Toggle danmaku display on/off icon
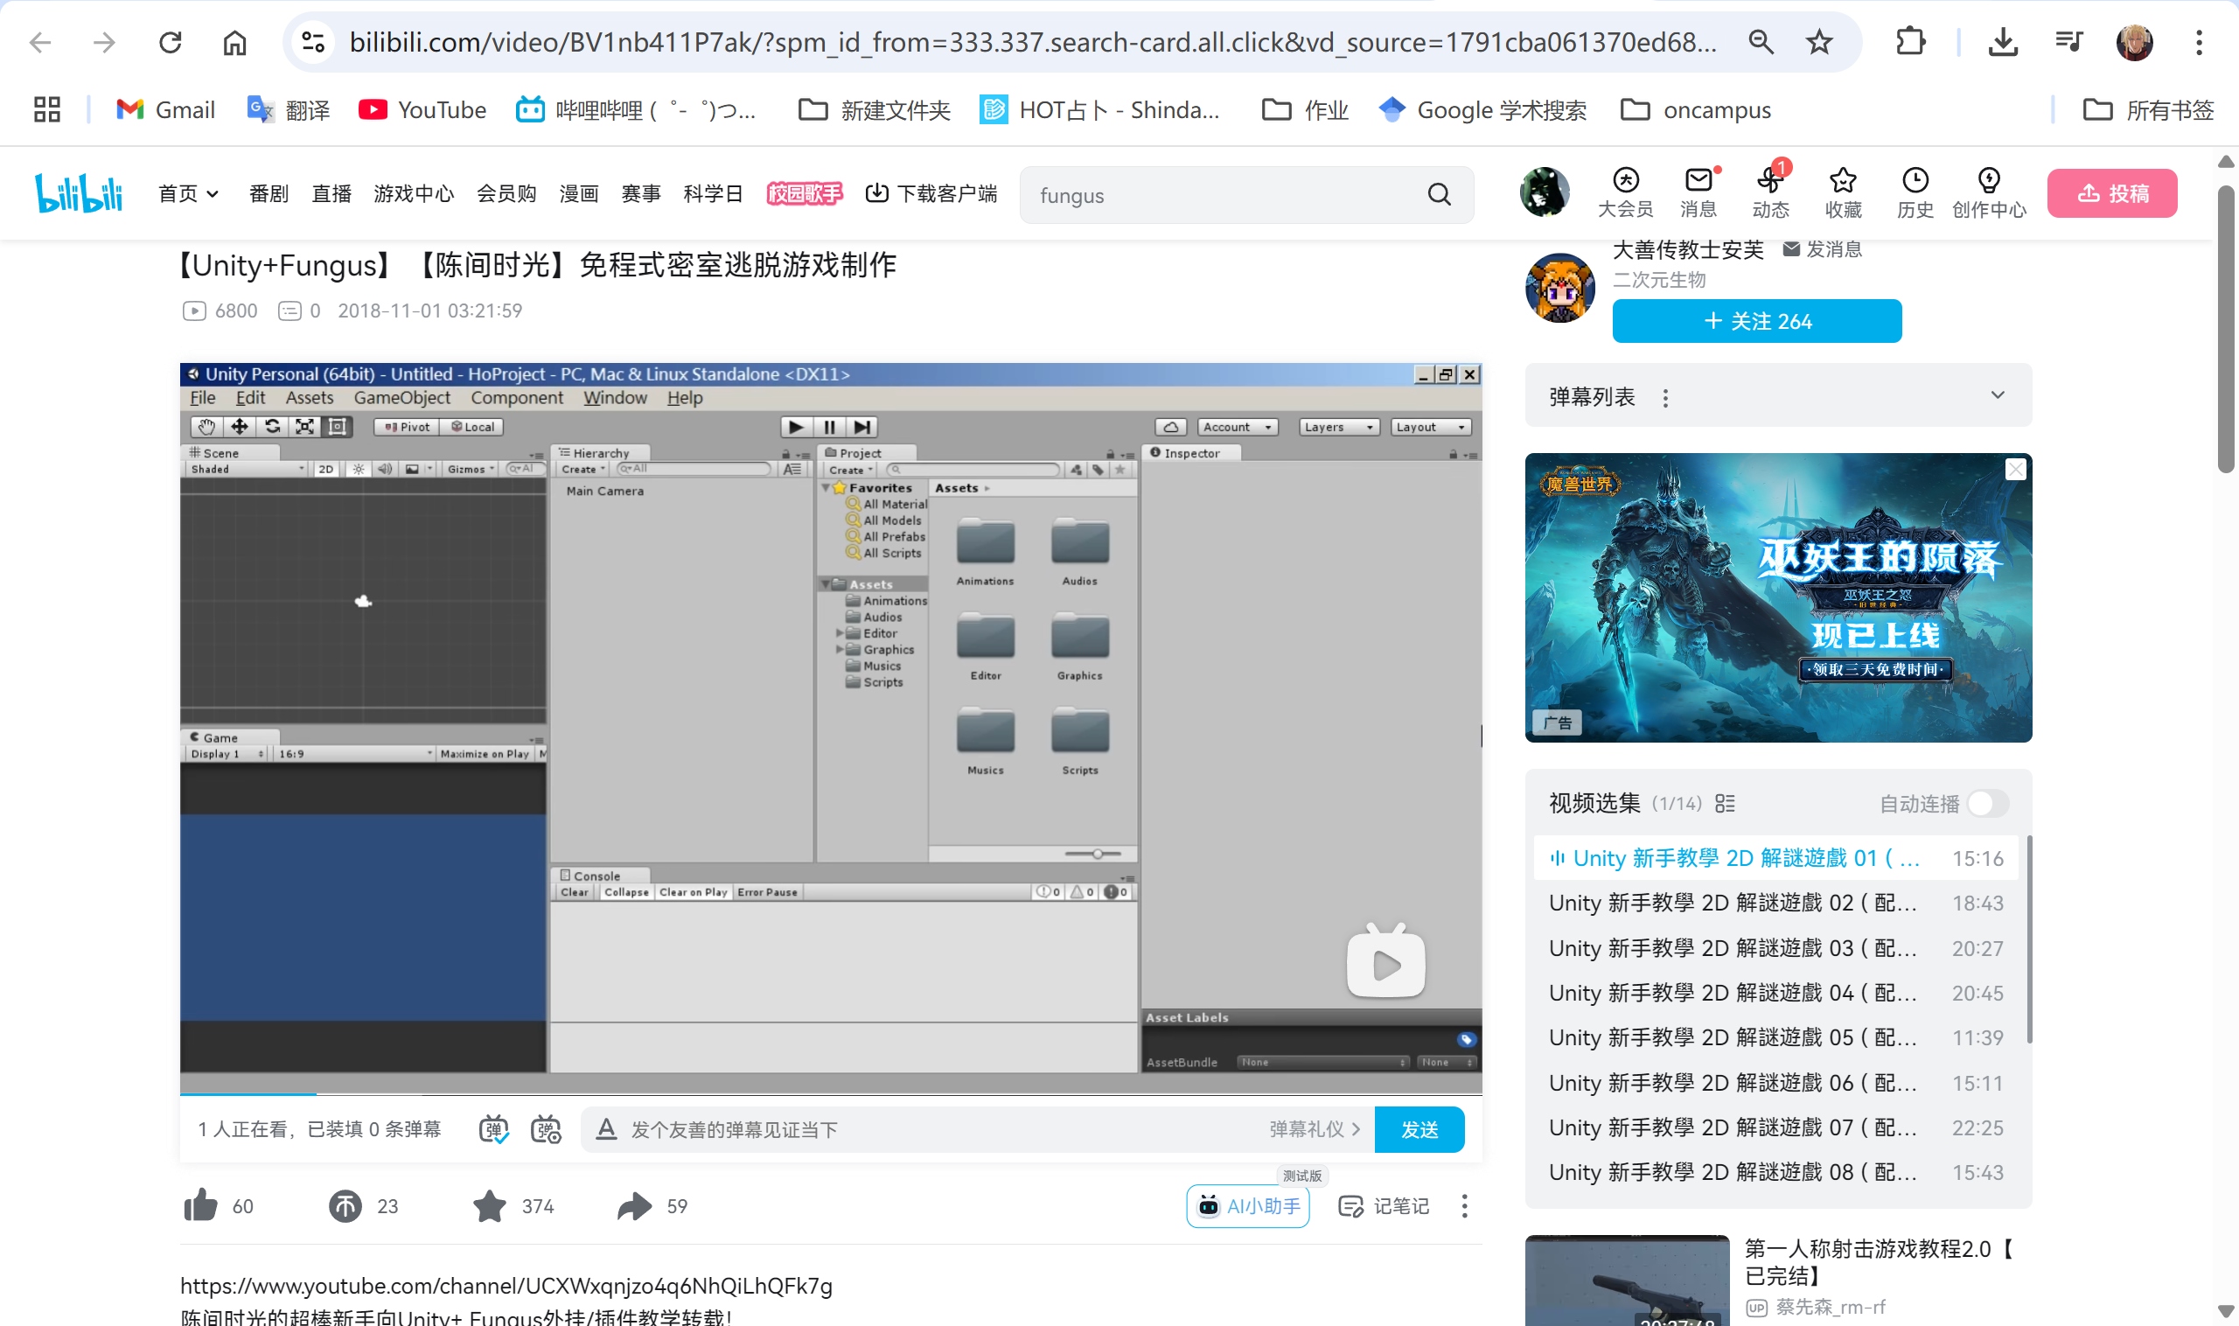 493,1129
